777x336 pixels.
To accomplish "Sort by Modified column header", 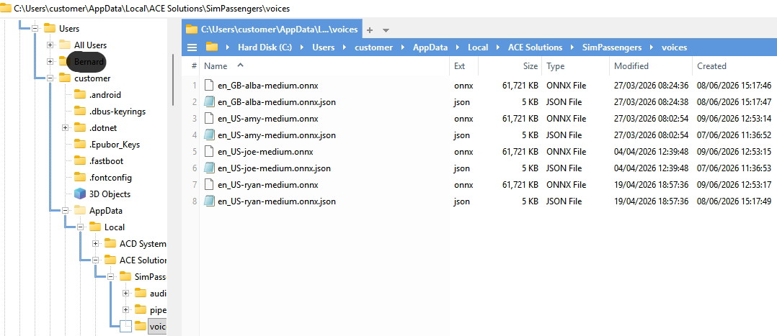I will (631, 65).
